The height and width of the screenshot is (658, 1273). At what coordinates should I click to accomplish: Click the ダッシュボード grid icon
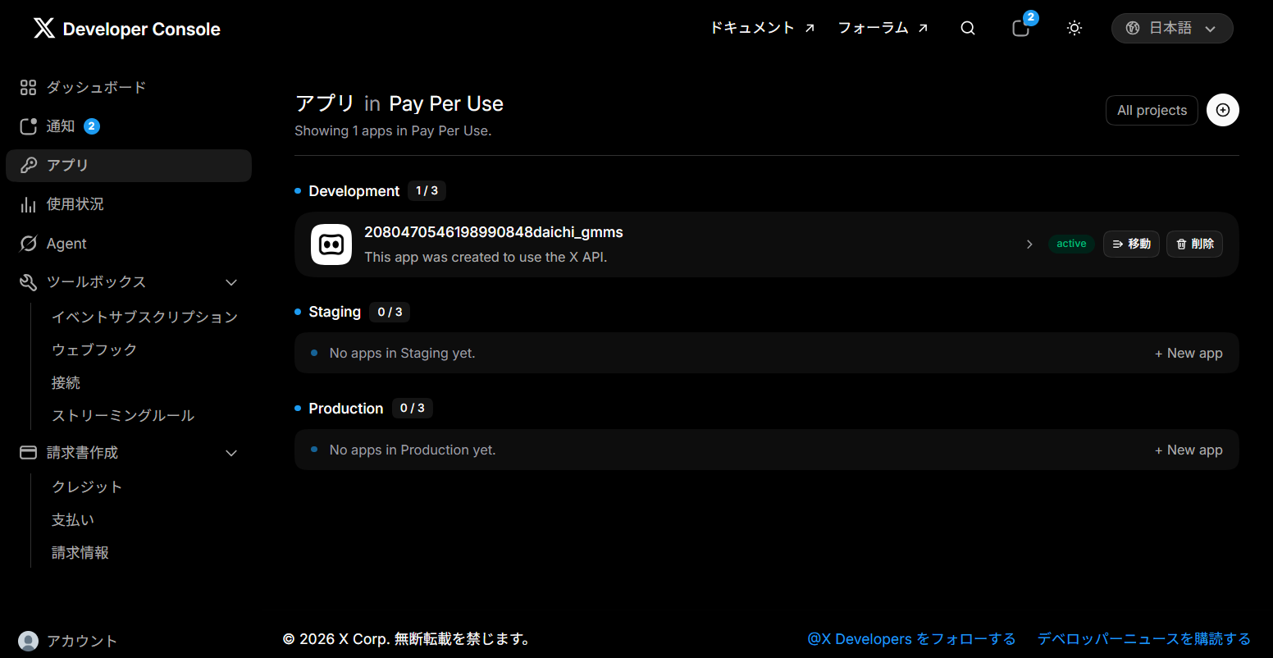tap(28, 88)
